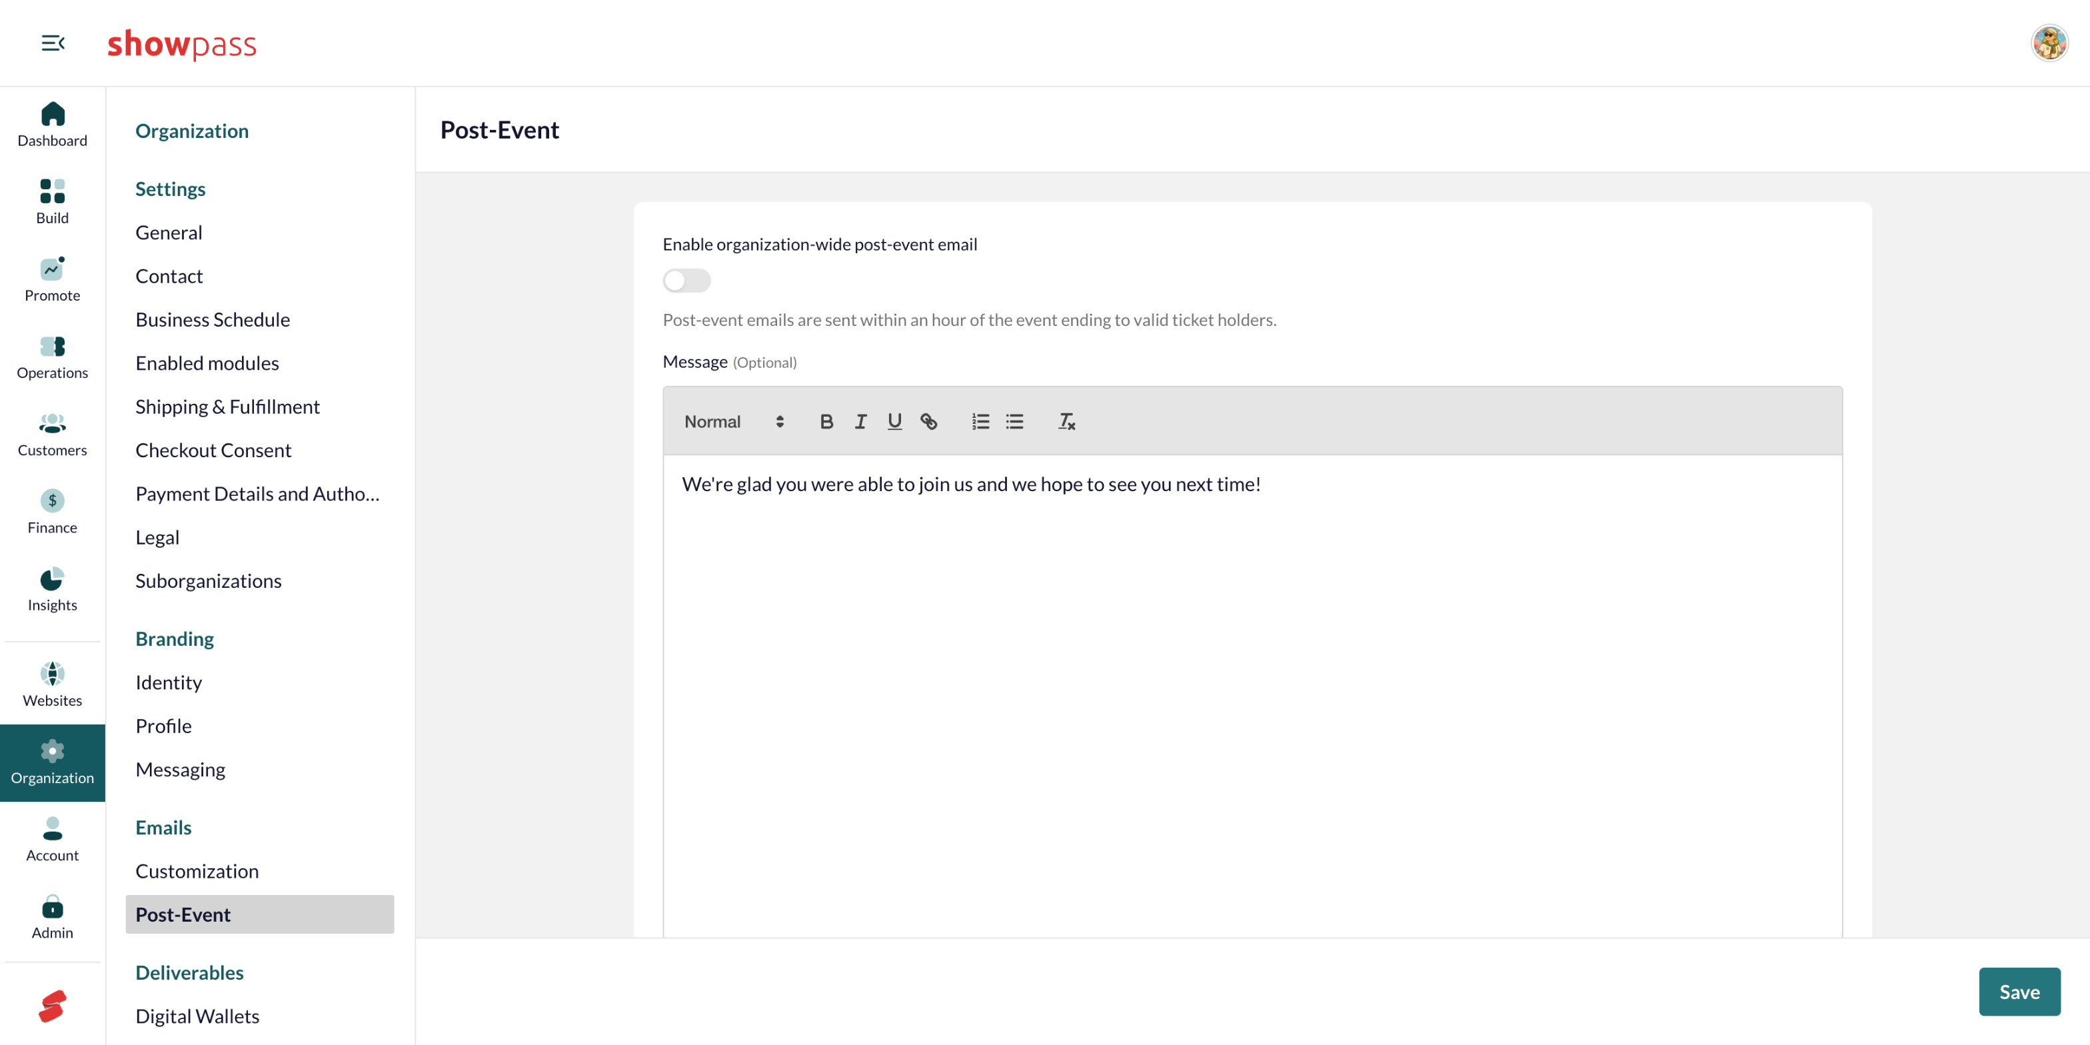Image resolution: width=2090 pixels, height=1045 pixels.
Task: Open Checkout Consent settings
Action: [213, 451]
